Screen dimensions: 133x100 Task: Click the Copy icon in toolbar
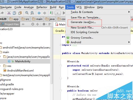click(14, 13)
